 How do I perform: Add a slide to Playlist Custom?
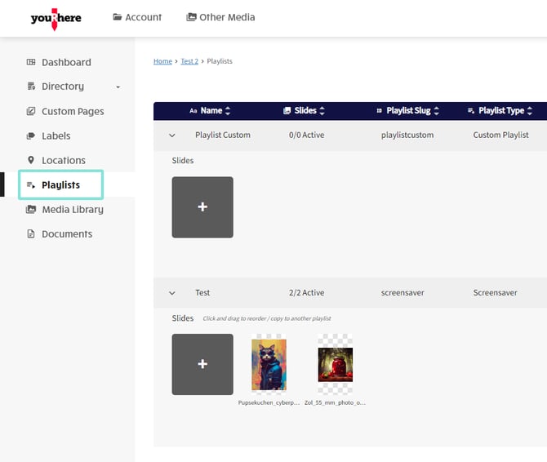pos(202,207)
